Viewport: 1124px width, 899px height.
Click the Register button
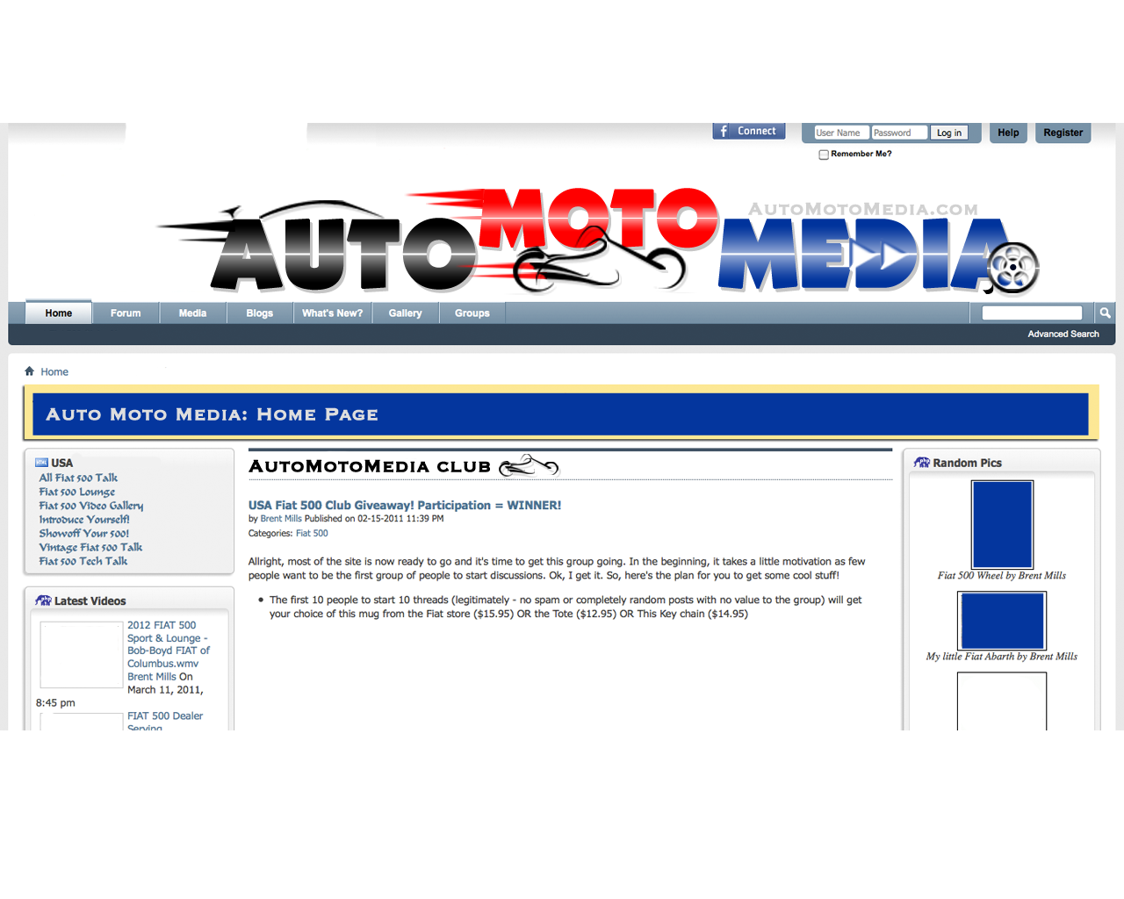1063,133
